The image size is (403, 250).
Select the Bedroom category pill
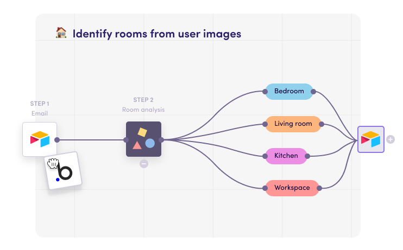[289, 91]
